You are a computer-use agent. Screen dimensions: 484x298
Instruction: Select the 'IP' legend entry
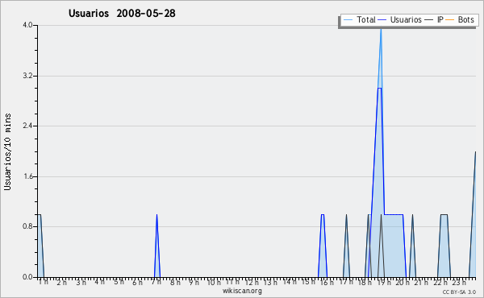434,19
